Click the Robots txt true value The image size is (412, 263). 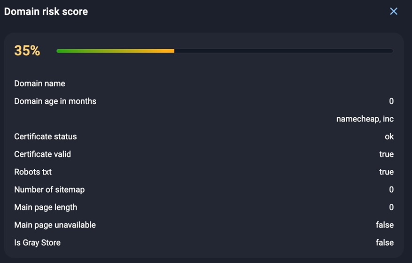coord(386,172)
